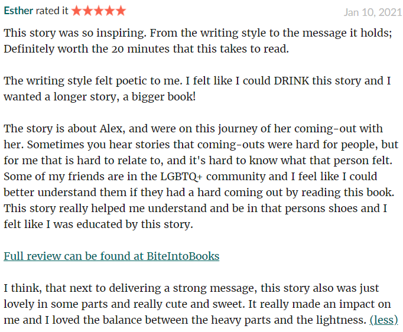This screenshot has height=332, width=403.
Task: Open the Jan 10, 2021 review date
Action: click(372, 12)
